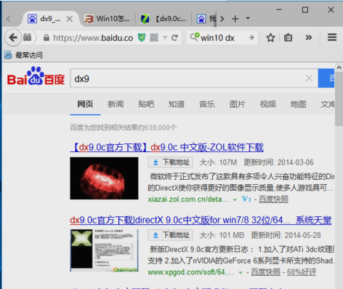Open the address bar history dropdown

[165, 38]
